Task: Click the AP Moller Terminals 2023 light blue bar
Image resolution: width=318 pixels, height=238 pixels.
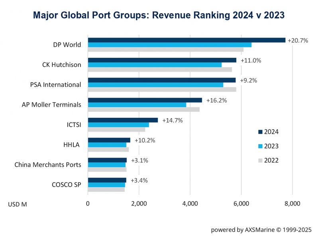Action: pos(137,105)
